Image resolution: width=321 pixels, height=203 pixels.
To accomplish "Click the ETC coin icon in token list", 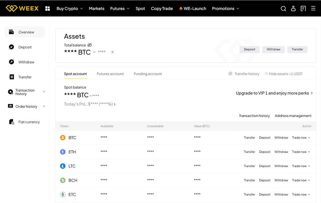I will (63, 194).
